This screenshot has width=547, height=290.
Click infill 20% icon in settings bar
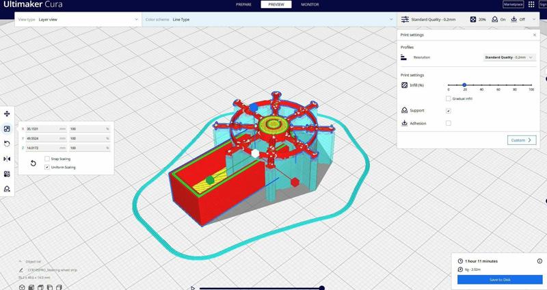473,20
